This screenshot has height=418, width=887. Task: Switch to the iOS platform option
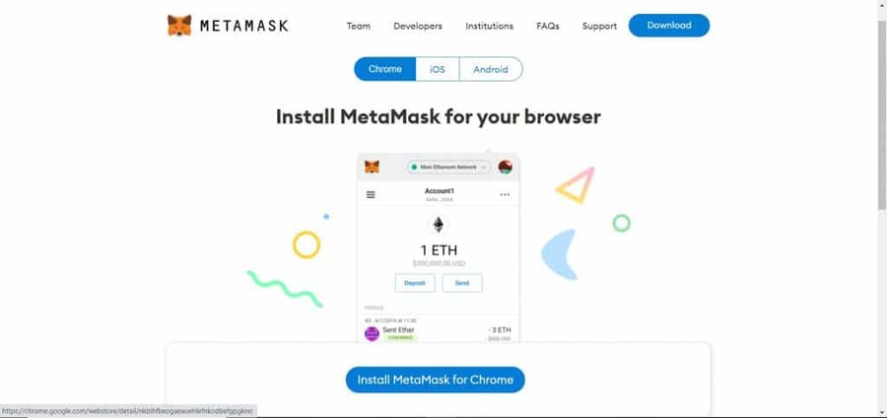click(438, 69)
